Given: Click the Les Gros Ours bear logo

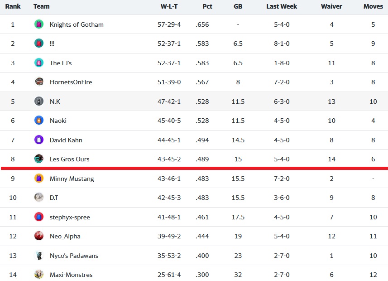Looking at the screenshot, I should click(x=39, y=159).
